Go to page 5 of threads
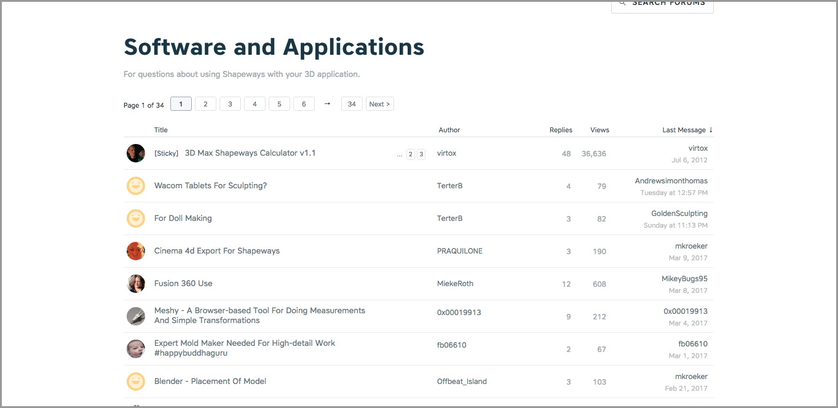The height and width of the screenshot is (408, 838). [x=279, y=104]
